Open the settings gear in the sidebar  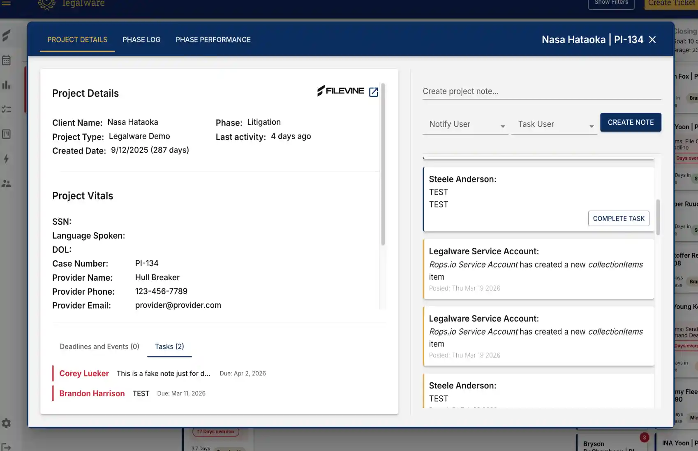[6, 423]
